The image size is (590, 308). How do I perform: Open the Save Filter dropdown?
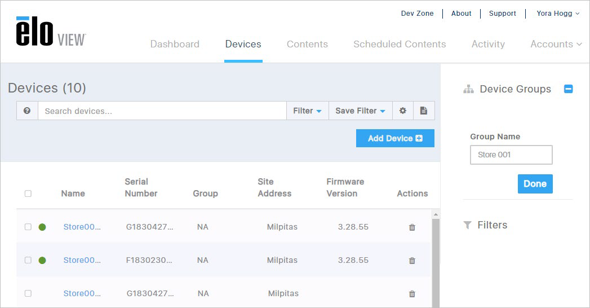(361, 111)
